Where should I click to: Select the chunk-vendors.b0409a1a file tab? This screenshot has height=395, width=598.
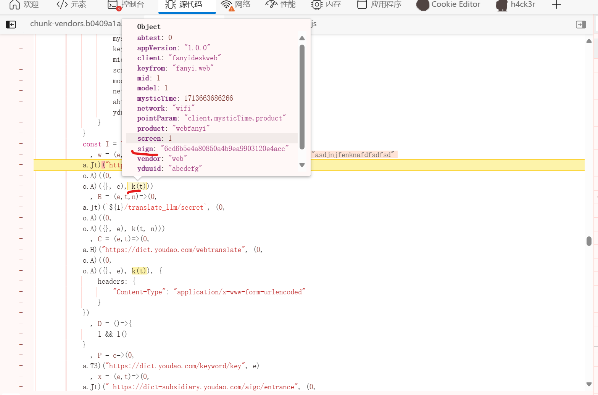click(x=75, y=24)
